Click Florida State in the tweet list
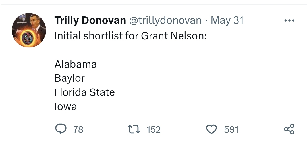Viewport: 307px width, 143px height. (84, 92)
